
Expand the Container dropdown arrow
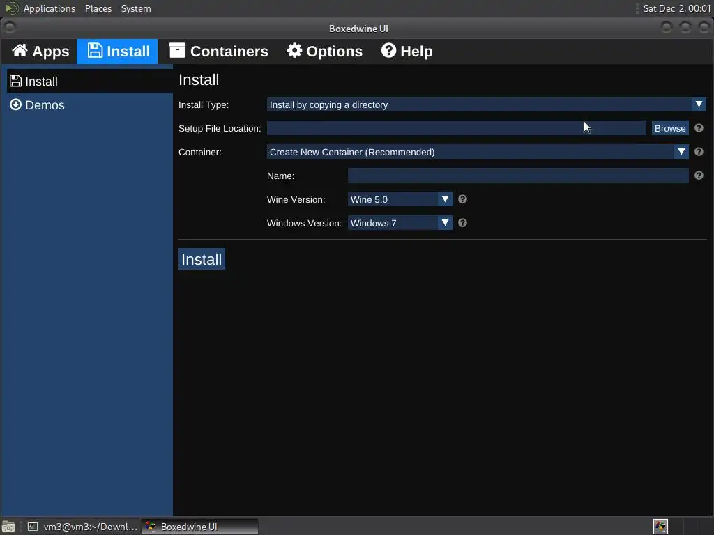tap(681, 151)
